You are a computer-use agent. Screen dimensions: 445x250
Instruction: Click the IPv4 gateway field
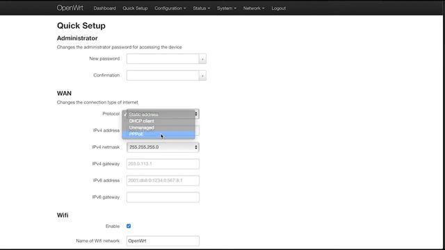click(163, 164)
